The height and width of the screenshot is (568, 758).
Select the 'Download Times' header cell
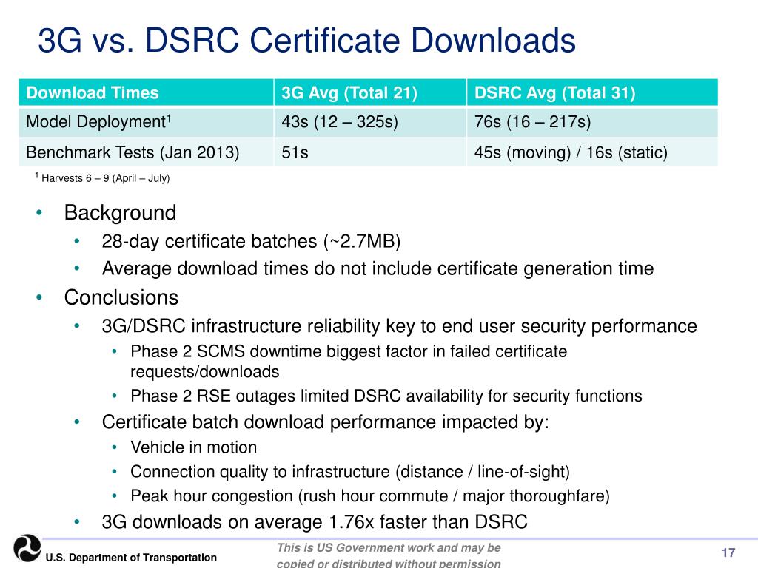[146, 92]
